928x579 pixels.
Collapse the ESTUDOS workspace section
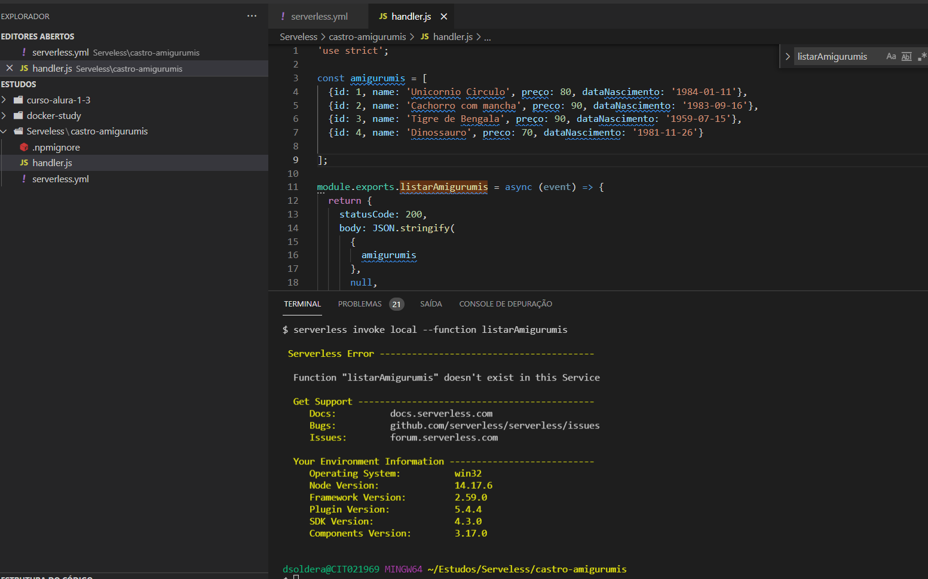(x=19, y=84)
